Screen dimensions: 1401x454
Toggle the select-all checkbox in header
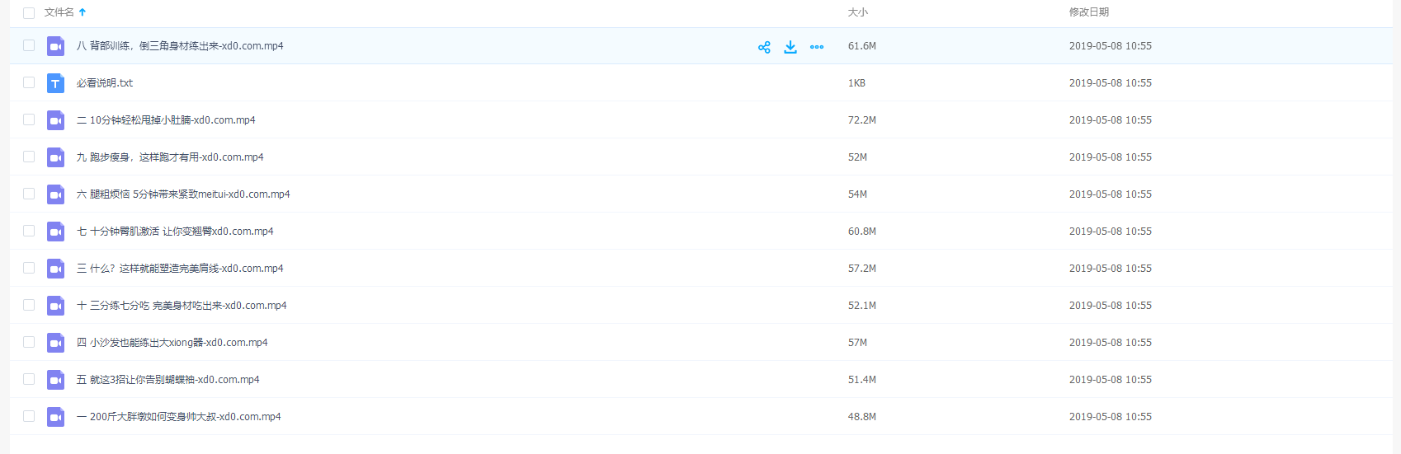coord(29,13)
